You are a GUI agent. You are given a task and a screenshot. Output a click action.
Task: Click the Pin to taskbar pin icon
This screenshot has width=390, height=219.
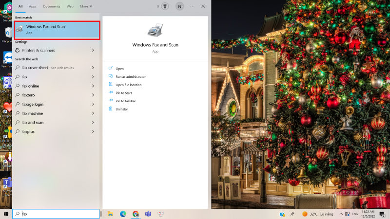tap(111, 101)
